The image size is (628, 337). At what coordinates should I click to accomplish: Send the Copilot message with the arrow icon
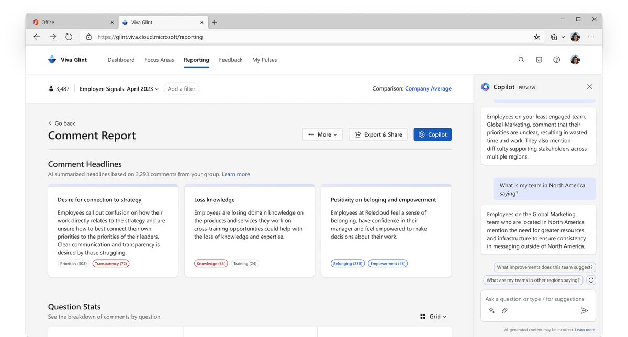coord(585,310)
